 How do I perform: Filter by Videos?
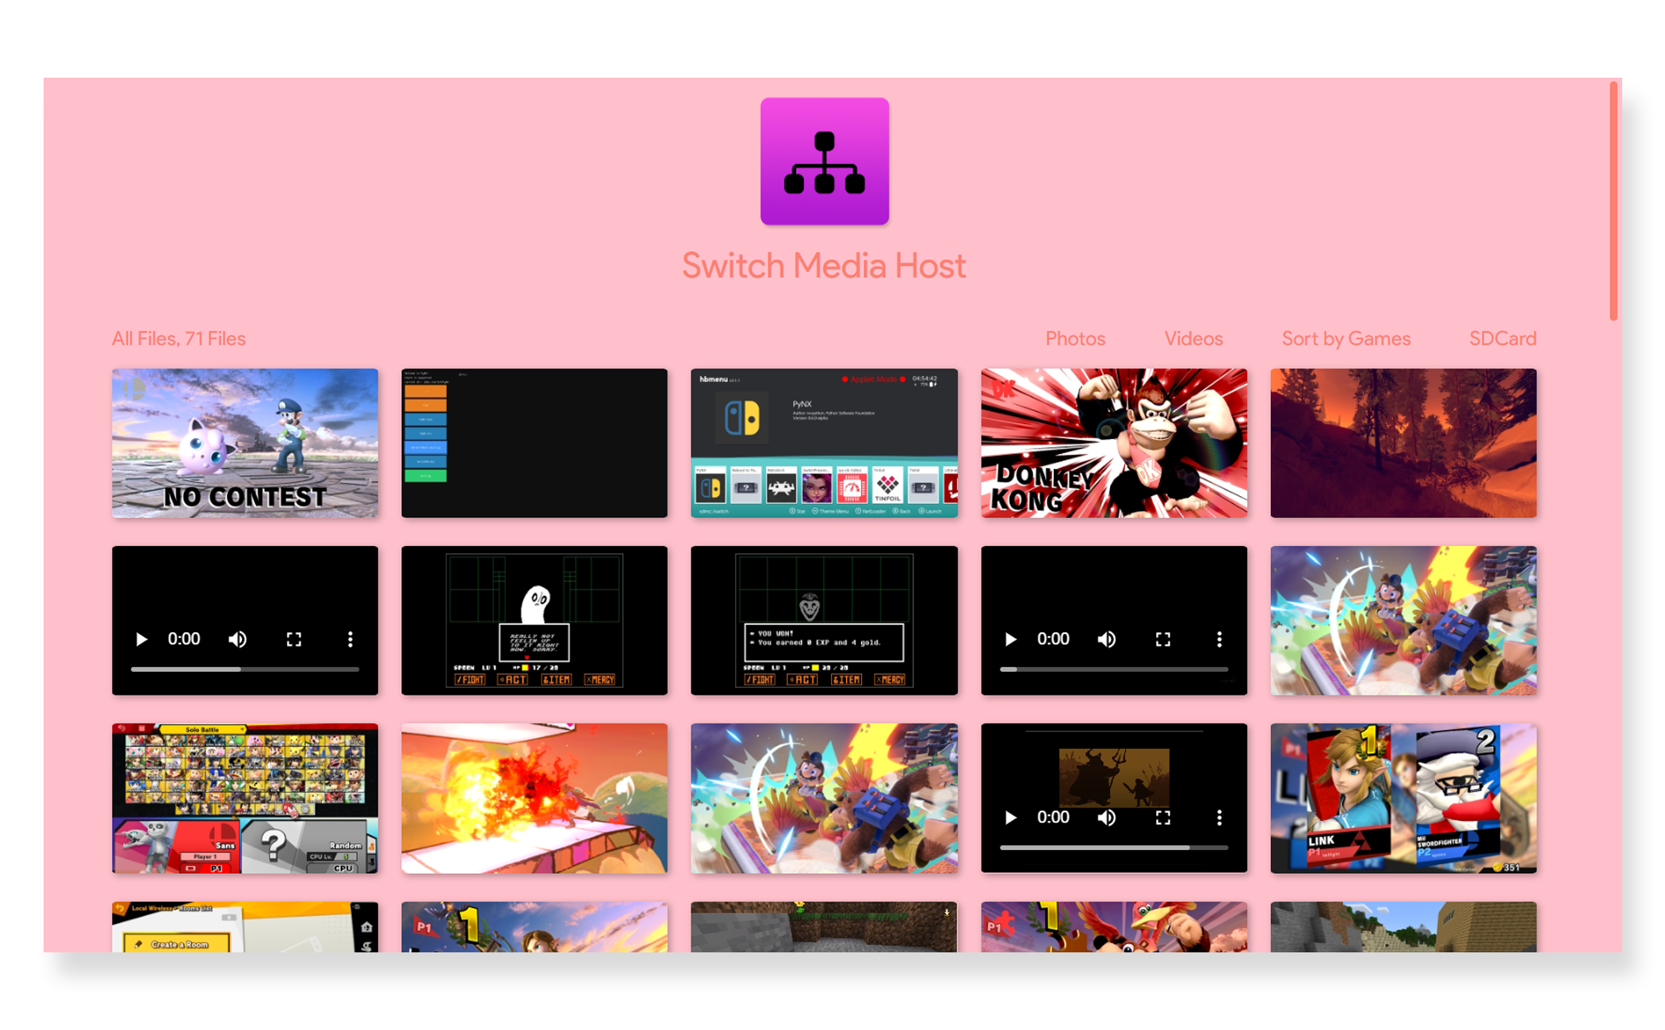click(1193, 338)
